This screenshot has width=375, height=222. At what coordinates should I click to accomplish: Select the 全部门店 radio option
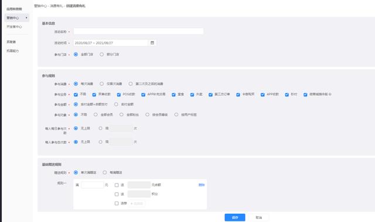pos(76,54)
